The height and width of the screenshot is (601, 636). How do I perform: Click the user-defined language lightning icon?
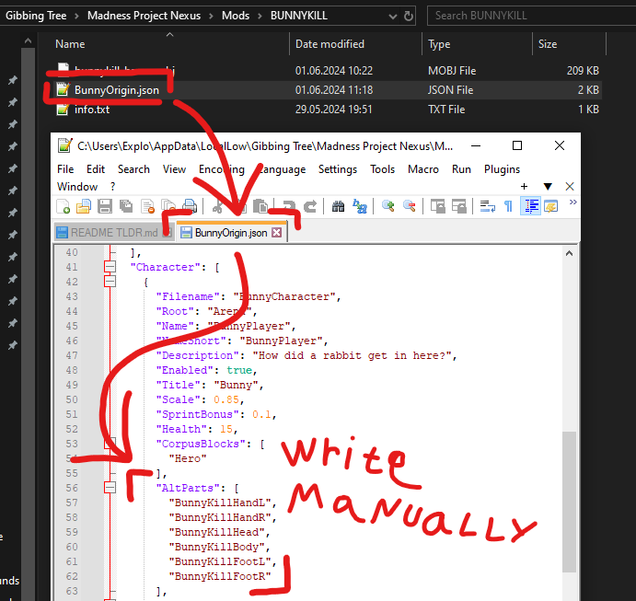click(550, 206)
